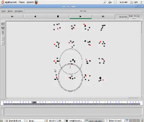Click the fast forward button
Screen dimensions: 144x122
103,16
